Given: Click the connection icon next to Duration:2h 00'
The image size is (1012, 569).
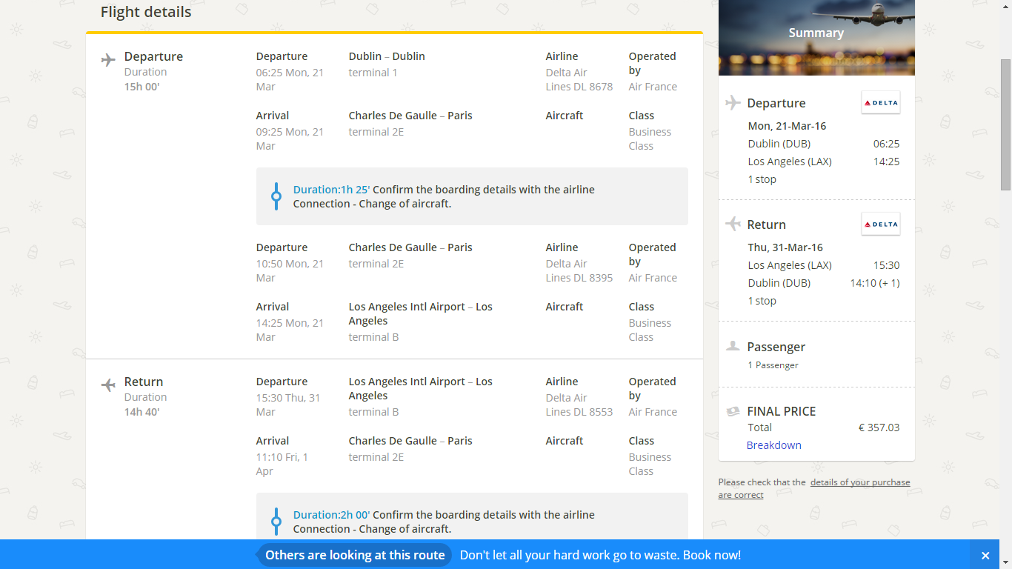Looking at the screenshot, I should (x=276, y=522).
